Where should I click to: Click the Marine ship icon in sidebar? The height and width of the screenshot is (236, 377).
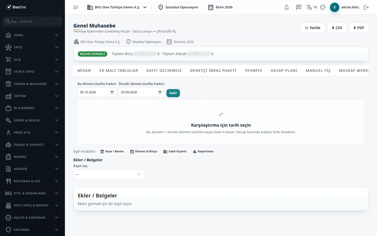point(8,157)
